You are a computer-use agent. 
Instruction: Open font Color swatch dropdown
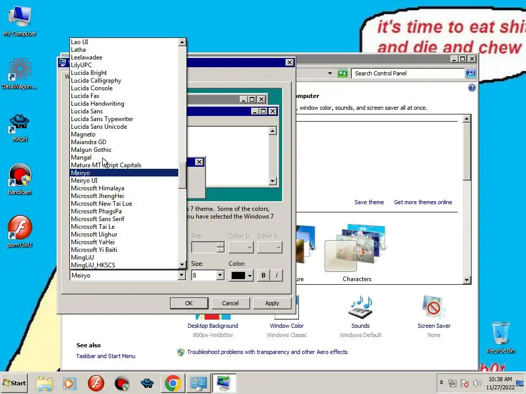pyautogui.click(x=241, y=275)
